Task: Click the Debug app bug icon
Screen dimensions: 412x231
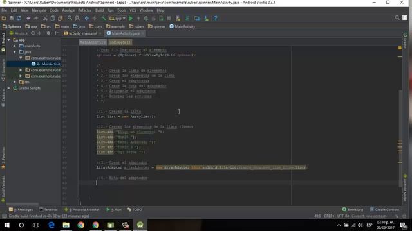Action: 146,18
